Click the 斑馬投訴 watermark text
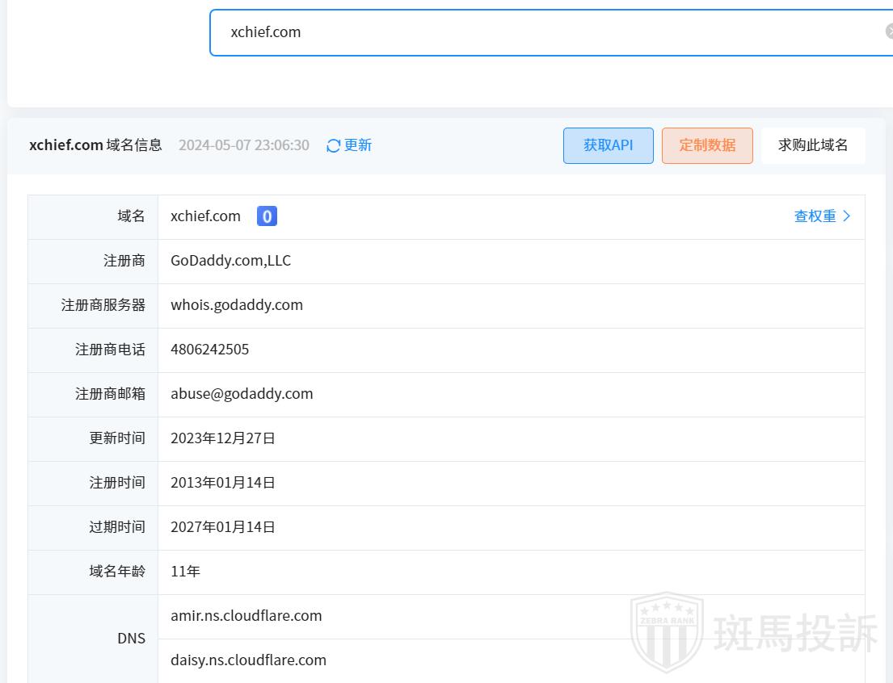The image size is (893, 683). [x=795, y=633]
